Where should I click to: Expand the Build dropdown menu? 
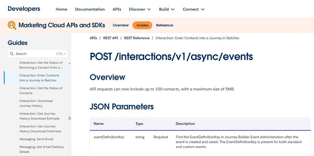(x=167, y=9)
